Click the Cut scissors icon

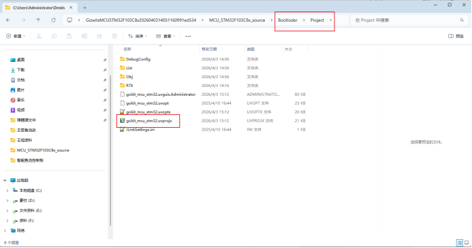(39, 36)
